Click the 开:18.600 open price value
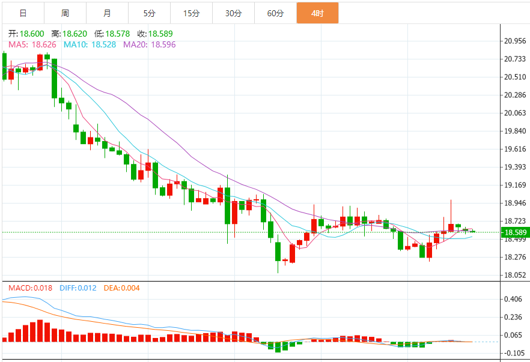This screenshot has width=530, height=362. click(x=26, y=34)
